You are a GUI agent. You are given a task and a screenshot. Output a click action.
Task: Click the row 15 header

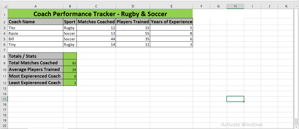[x=4, y=99]
